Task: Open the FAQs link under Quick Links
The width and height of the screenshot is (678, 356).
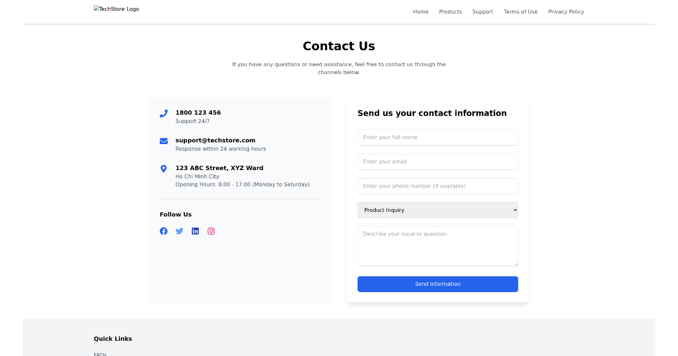Action: pos(100,354)
